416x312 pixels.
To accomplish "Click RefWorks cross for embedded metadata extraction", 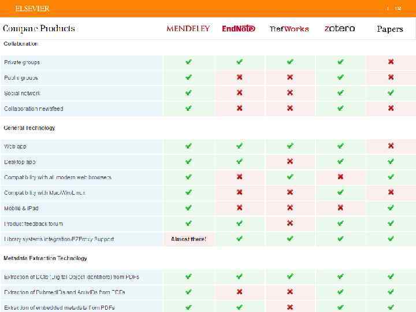I will pyautogui.click(x=290, y=307).
